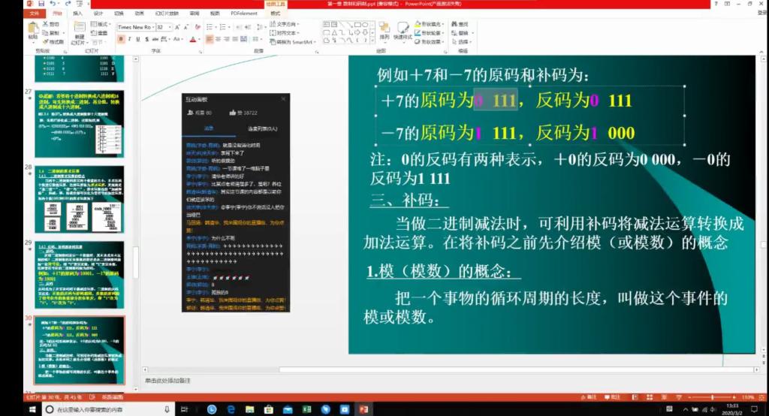The image size is (769, 416).
Task: Switch to the 连麦列表 tab in chat panel
Action: 263,128
